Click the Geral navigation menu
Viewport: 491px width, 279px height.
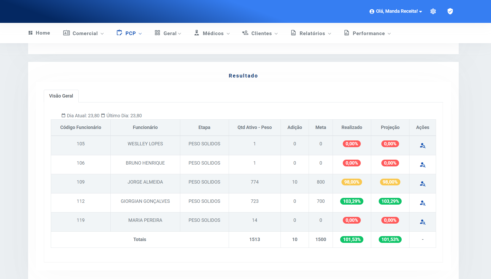[168, 33]
